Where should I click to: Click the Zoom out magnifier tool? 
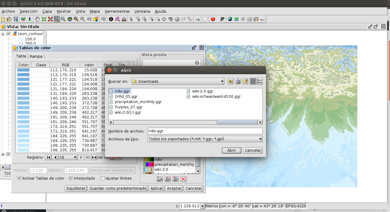tap(63, 19)
